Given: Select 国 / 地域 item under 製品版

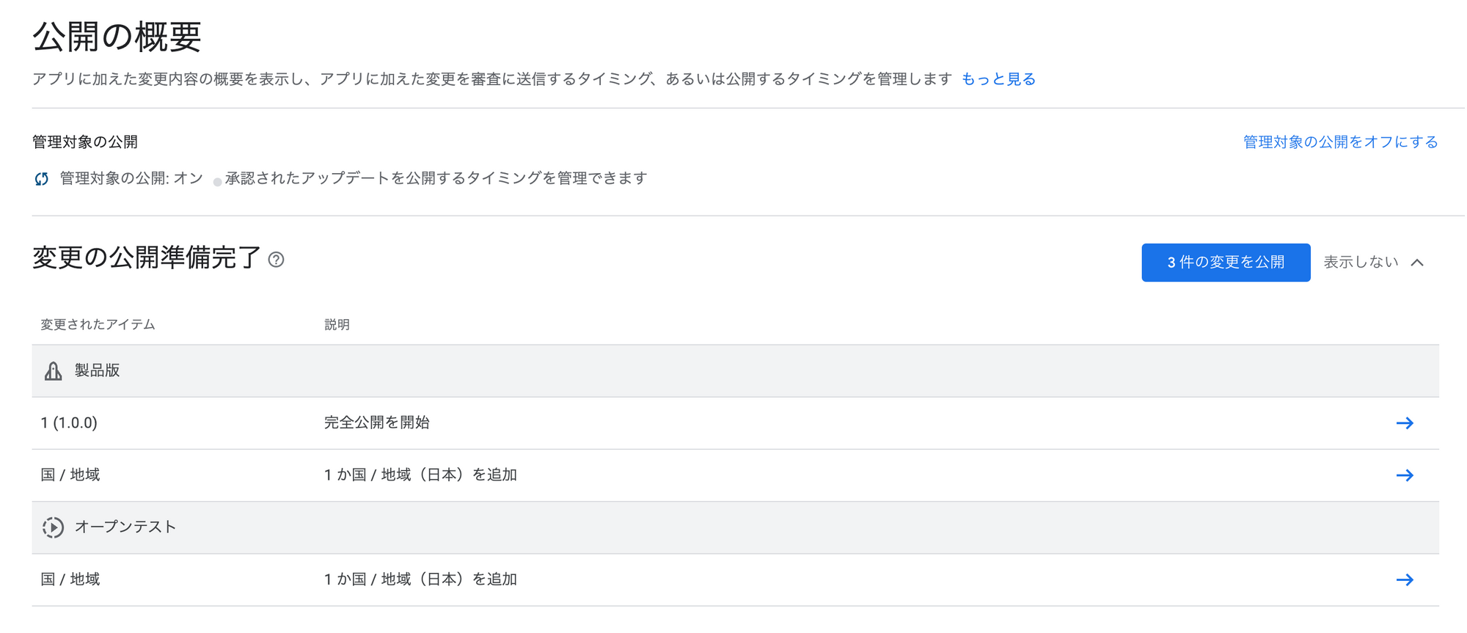Looking at the screenshot, I should [70, 475].
